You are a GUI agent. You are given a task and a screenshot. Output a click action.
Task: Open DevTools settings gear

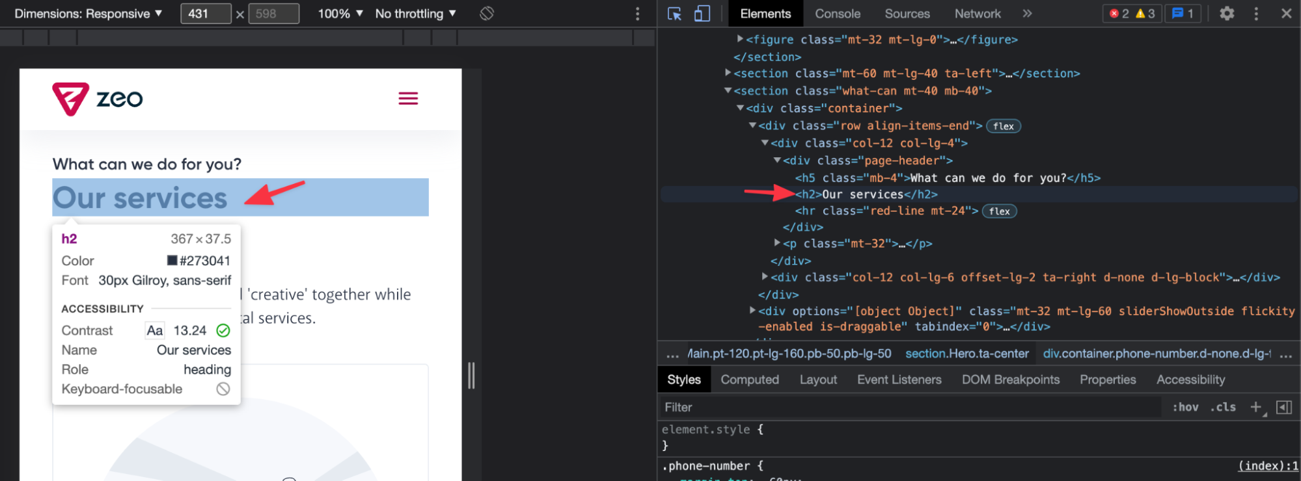[x=1227, y=14]
